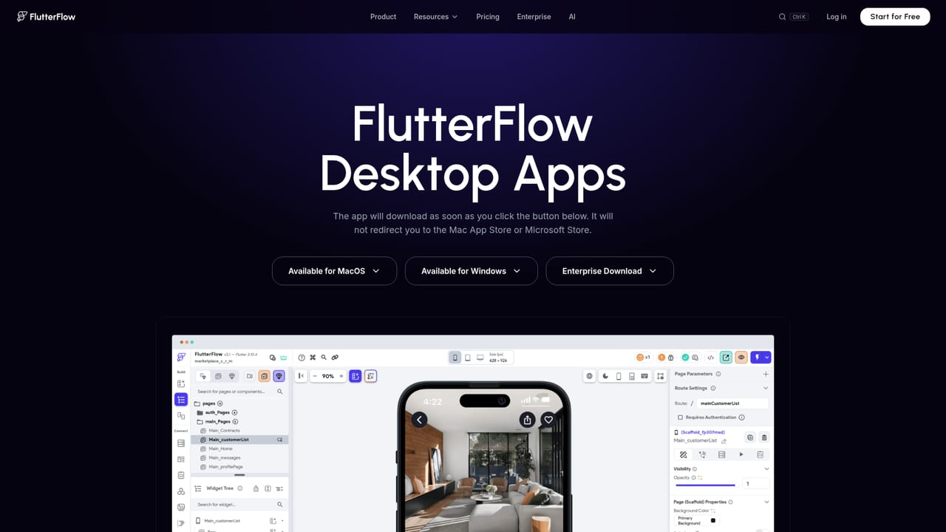The height and width of the screenshot is (532, 946).
Task: Open the Widget Tree icon in the app sidebar
Action: 181,400
